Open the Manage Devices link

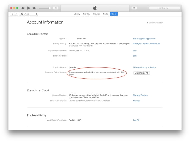[140, 95]
